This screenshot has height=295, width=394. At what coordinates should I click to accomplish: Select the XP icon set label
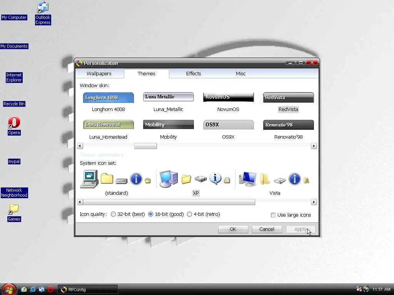pyautogui.click(x=196, y=193)
